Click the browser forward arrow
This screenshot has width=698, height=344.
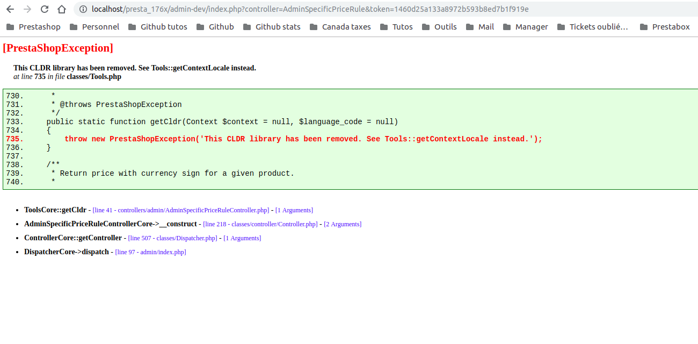coord(27,9)
